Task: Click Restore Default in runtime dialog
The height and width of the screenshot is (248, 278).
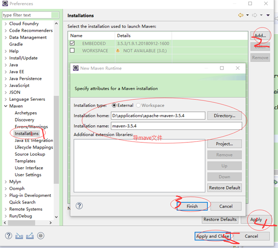Action: (225, 188)
